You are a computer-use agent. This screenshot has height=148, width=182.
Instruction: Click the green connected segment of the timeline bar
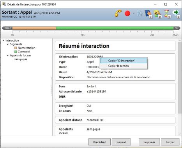point(115,28)
